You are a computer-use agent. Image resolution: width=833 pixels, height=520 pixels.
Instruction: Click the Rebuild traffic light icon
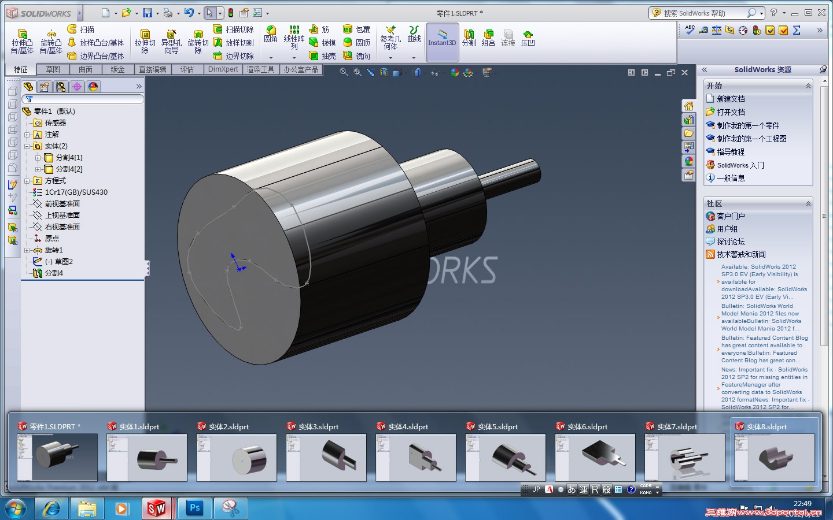[x=231, y=13]
